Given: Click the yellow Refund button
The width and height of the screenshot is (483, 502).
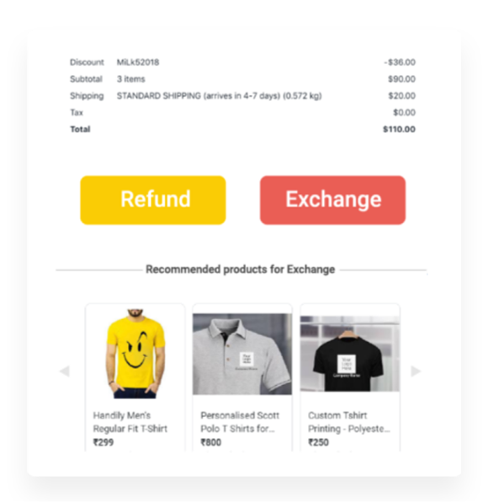Looking at the screenshot, I should pyautogui.click(x=153, y=200).
